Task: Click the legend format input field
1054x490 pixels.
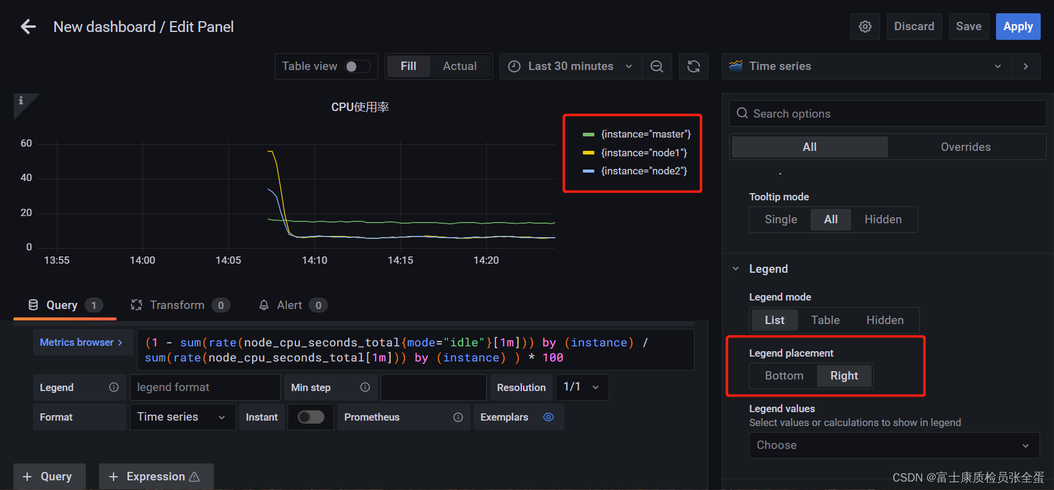Action: point(205,387)
